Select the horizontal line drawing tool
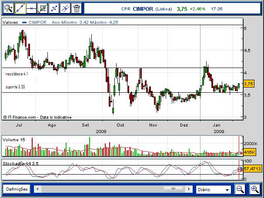264x198 pixels. point(31,8)
